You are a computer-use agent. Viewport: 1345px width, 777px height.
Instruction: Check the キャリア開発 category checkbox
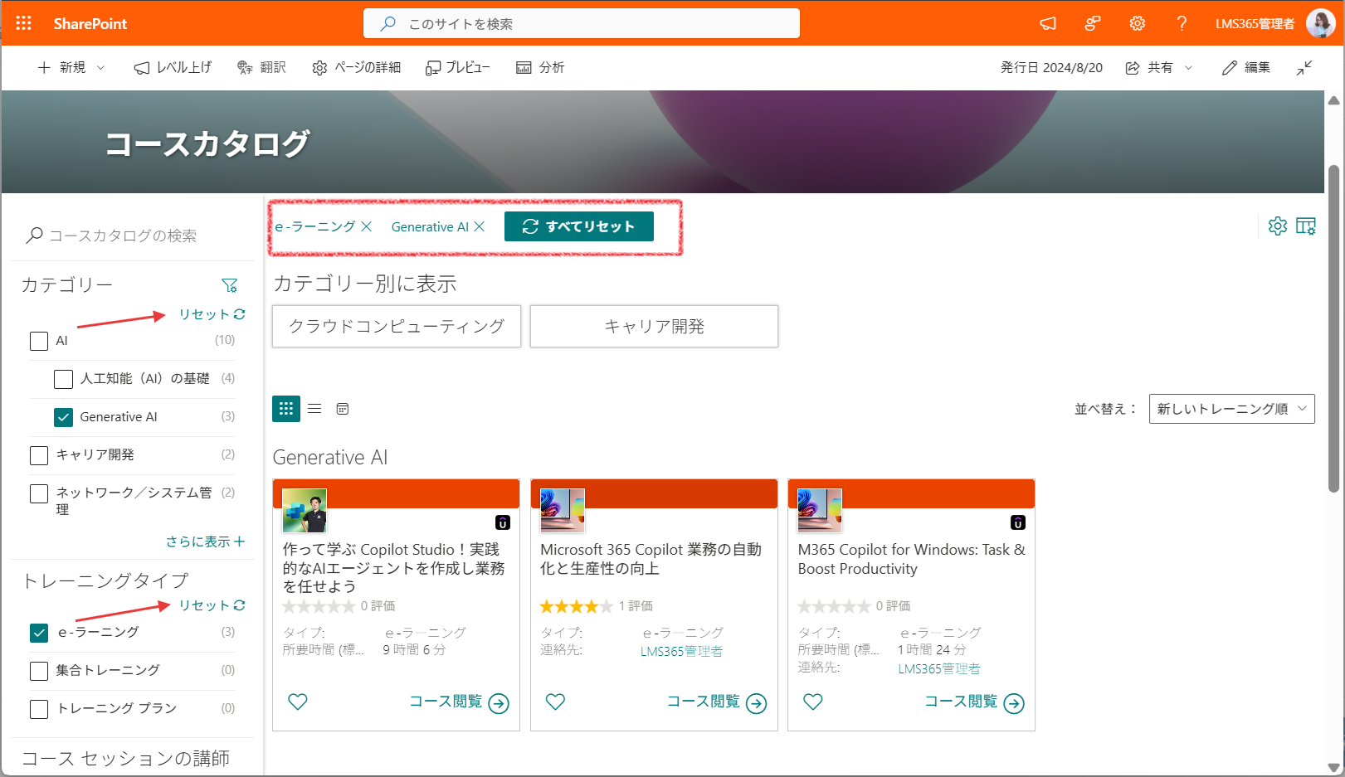click(39, 455)
